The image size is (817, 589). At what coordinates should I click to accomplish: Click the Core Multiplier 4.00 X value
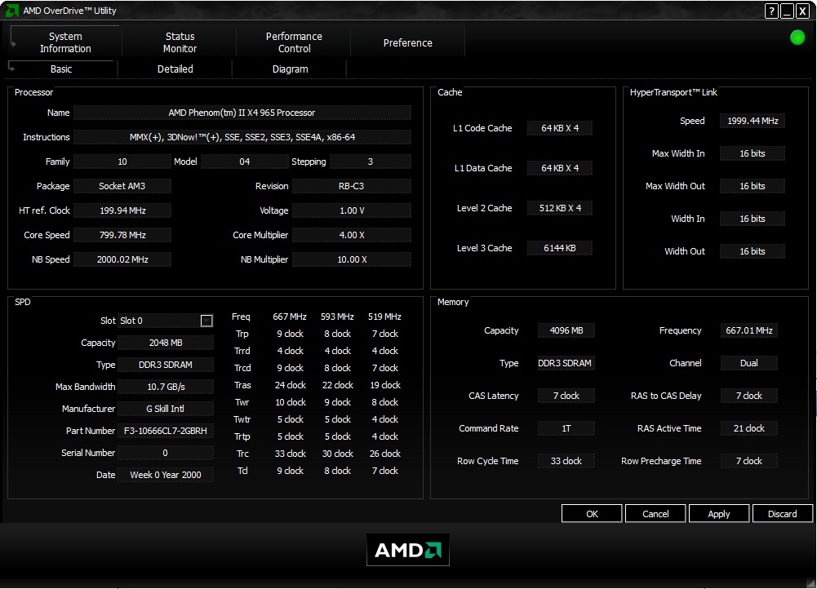point(352,235)
